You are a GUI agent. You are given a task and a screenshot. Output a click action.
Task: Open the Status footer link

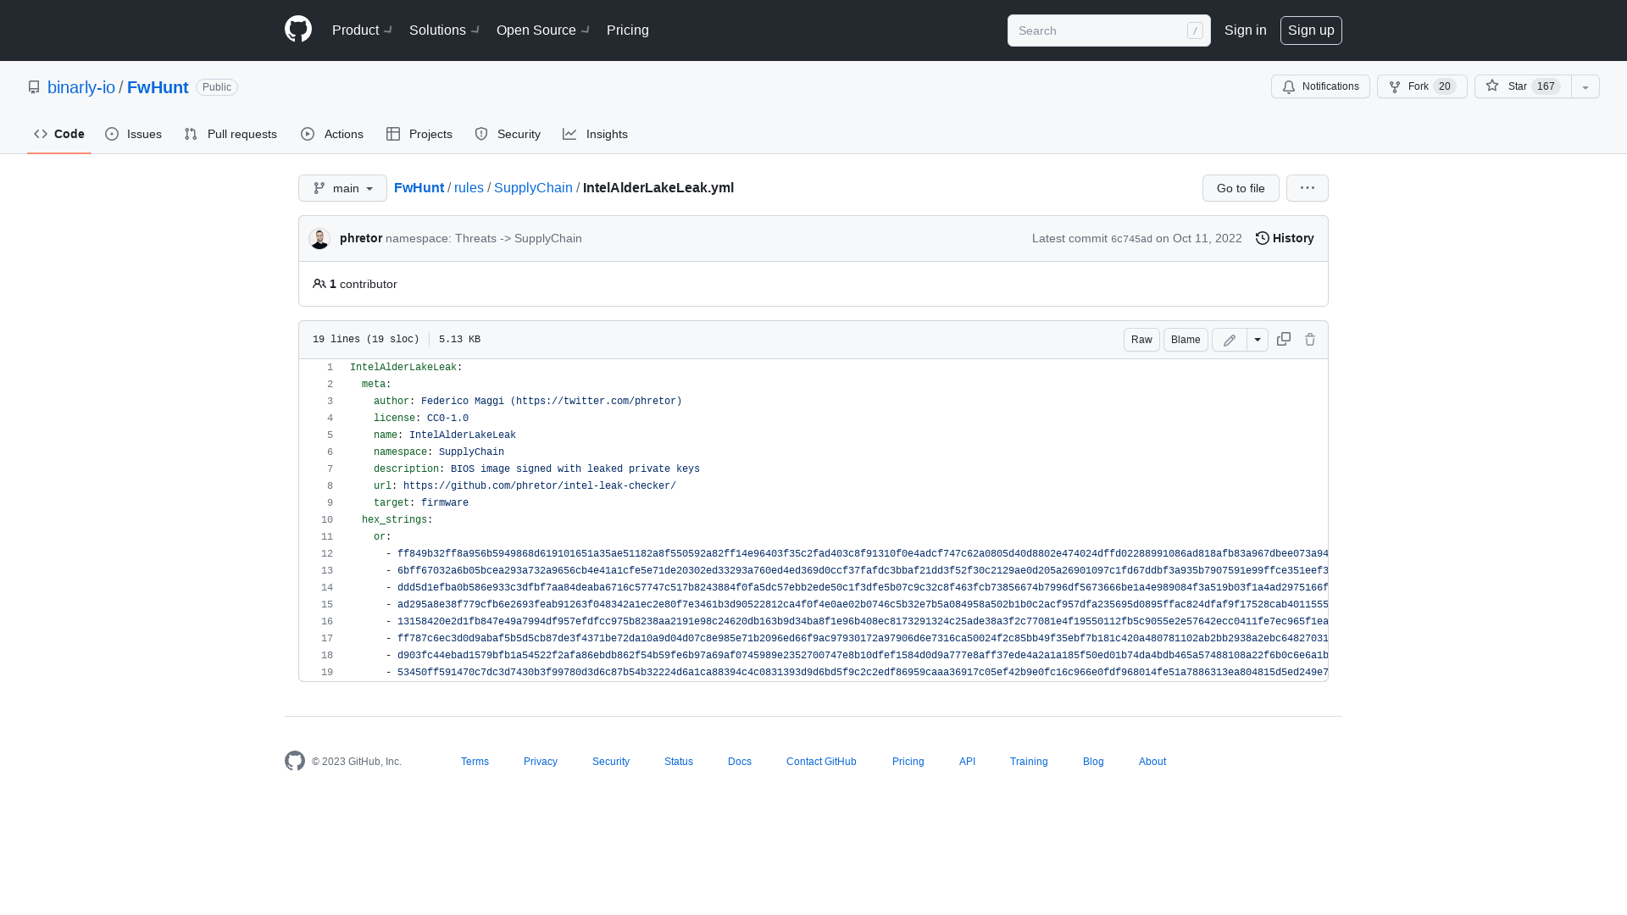tap(679, 762)
